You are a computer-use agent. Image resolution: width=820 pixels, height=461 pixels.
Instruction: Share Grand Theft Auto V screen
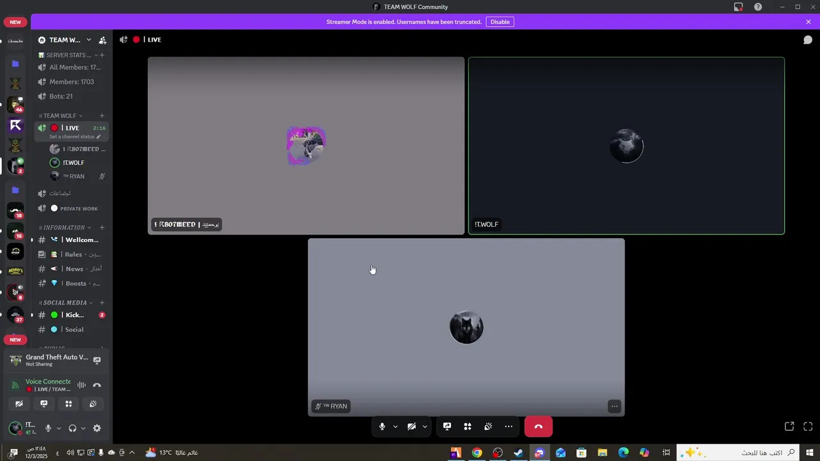click(x=97, y=360)
